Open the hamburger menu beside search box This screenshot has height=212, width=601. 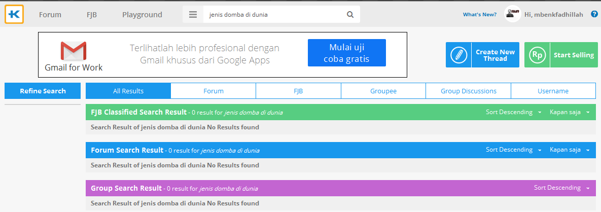tap(193, 15)
